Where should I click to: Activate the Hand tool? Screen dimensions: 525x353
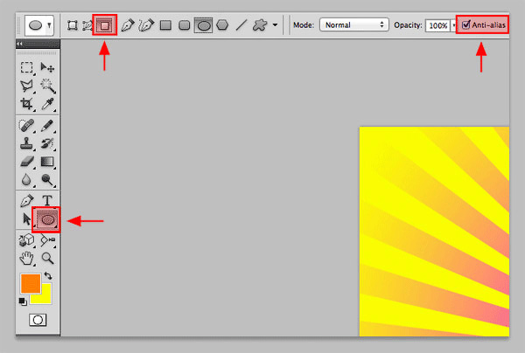click(x=27, y=258)
